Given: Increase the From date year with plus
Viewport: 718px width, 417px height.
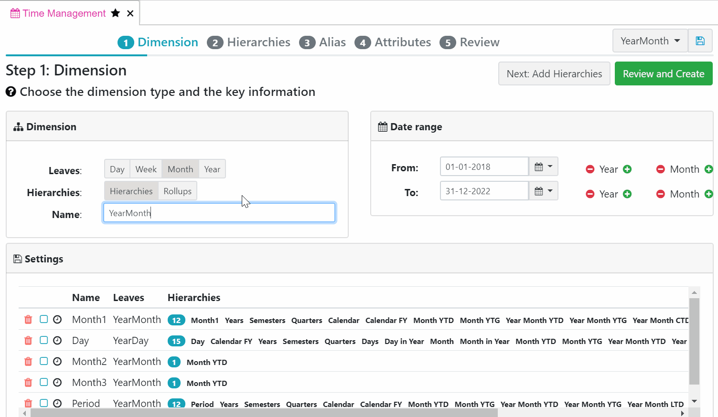Looking at the screenshot, I should [x=628, y=169].
